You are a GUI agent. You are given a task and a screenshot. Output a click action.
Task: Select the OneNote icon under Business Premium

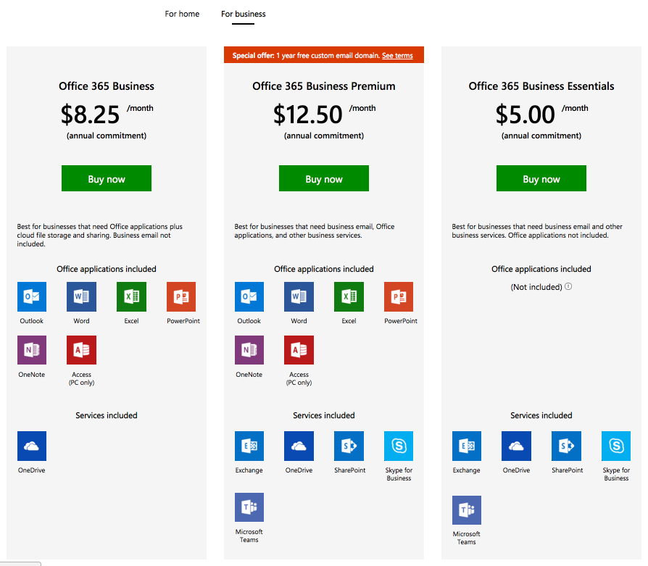click(249, 349)
